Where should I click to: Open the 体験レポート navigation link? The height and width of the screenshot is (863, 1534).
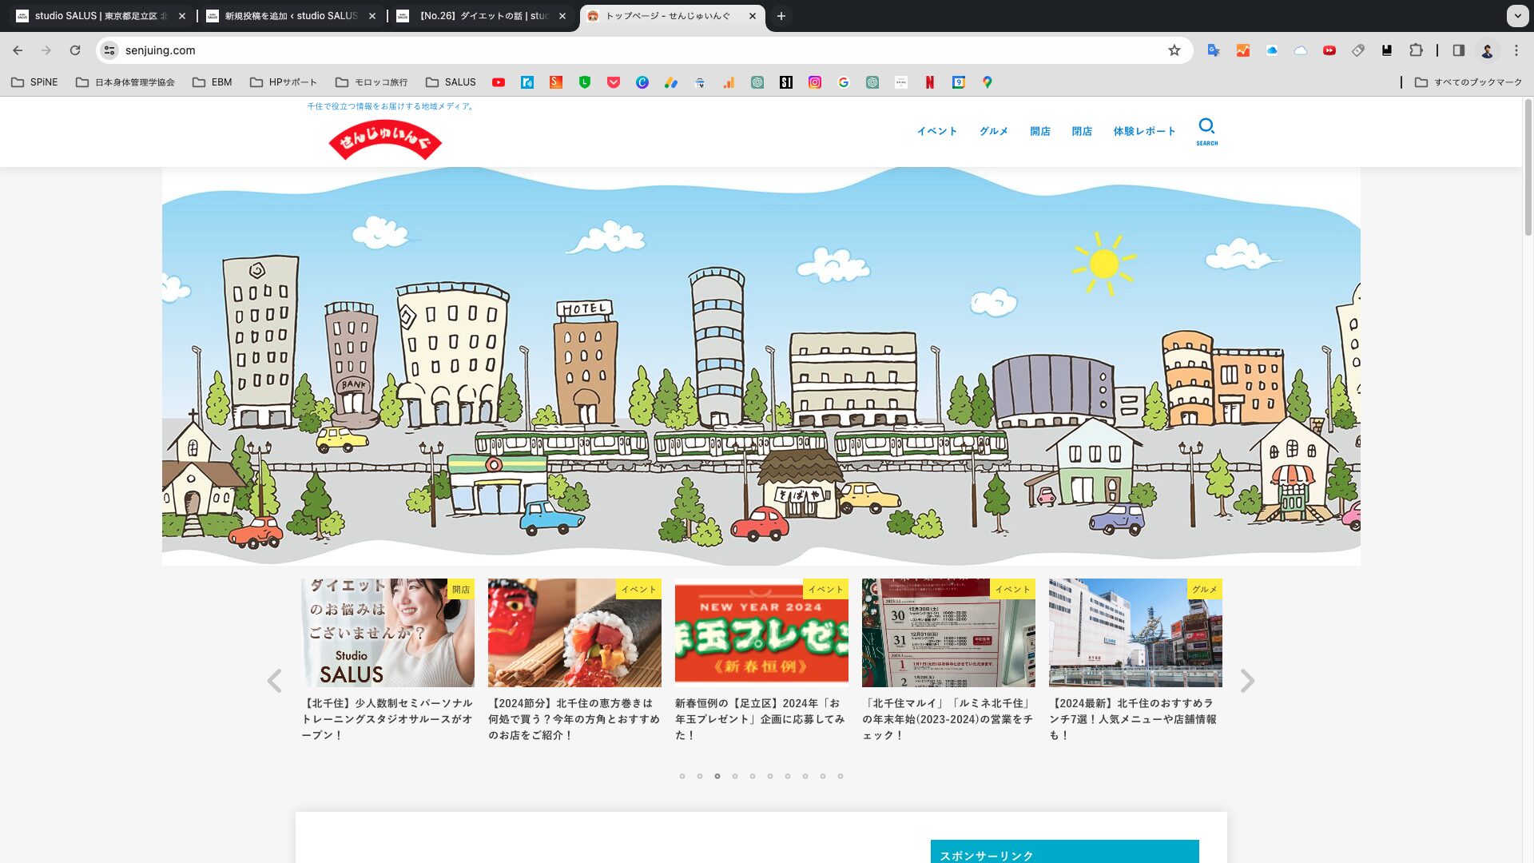(x=1144, y=131)
